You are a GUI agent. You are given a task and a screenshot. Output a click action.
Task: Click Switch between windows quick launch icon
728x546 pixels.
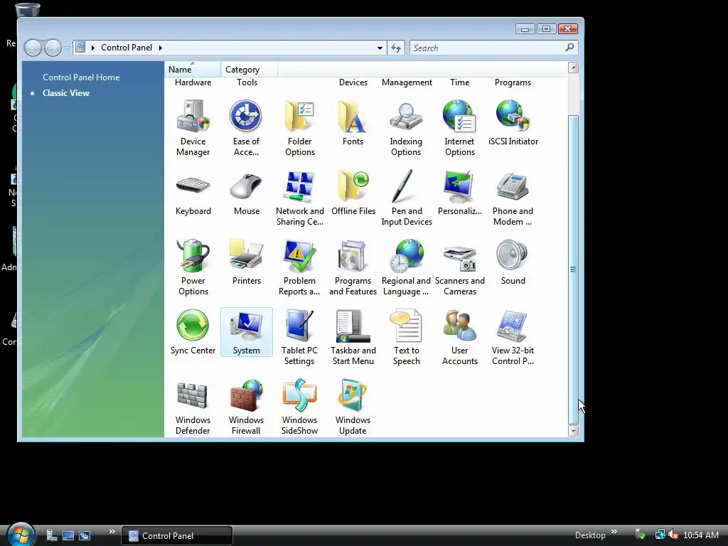(x=85, y=536)
